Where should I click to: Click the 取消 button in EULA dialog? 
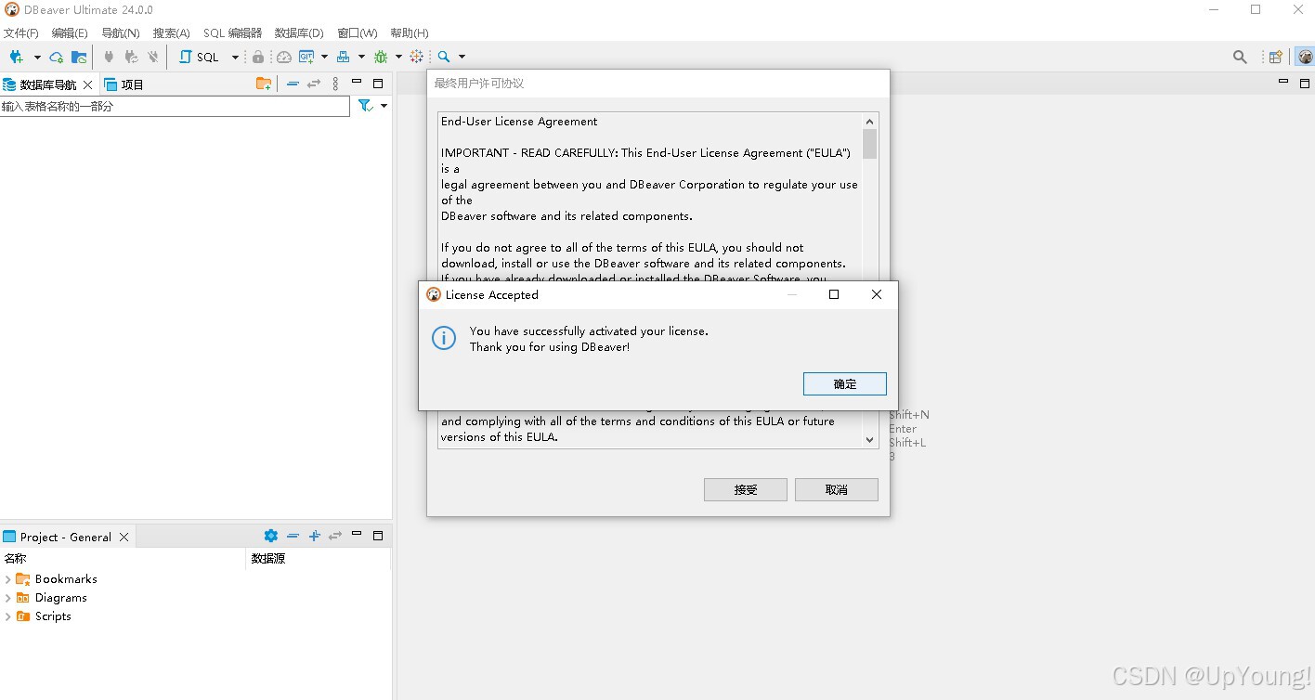pyautogui.click(x=837, y=489)
